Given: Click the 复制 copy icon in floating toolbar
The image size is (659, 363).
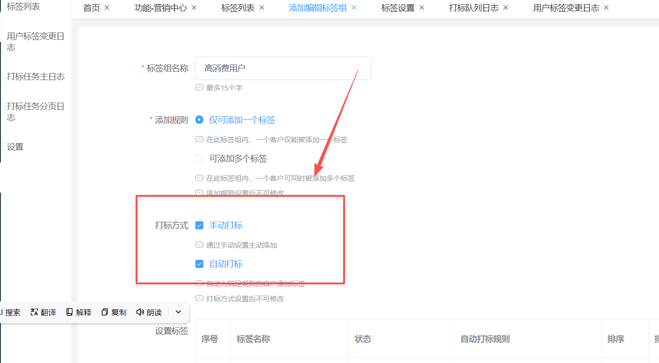Looking at the screenshot, I should [104, 312].
